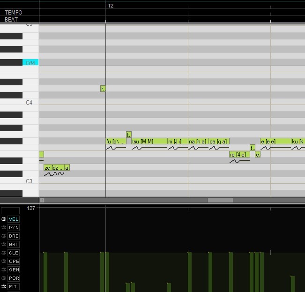305x292 pixels.
Task: Select the OPE opening parameter
Action: coord(14,261)
